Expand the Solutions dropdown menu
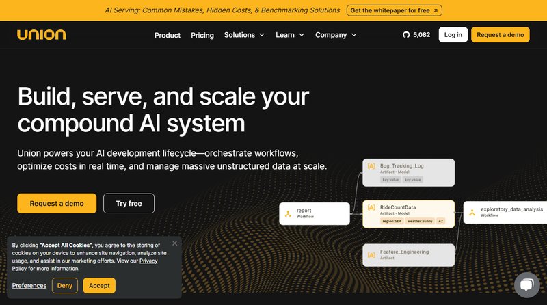 [244, 35]
